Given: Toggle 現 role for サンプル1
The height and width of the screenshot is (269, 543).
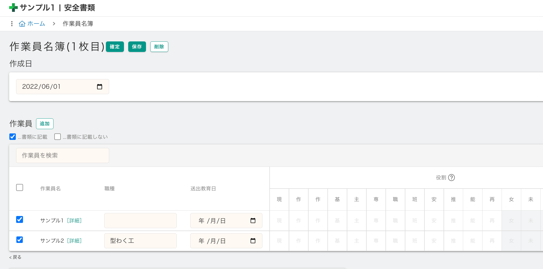Looking at the screenshot, I should click(279, 221).
